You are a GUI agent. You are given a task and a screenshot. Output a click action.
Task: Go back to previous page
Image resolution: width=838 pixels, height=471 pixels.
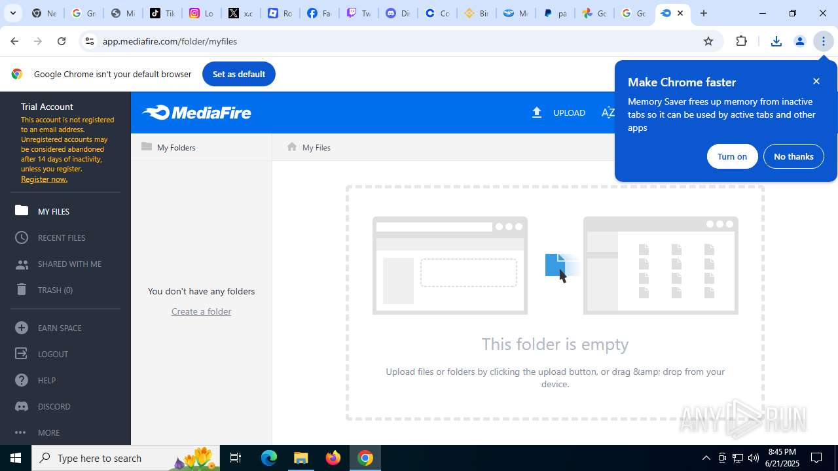pos(14,41)
